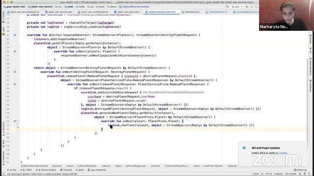Open the Database tool window on right
The image size is (314, 176).
(x=311, y=86)
